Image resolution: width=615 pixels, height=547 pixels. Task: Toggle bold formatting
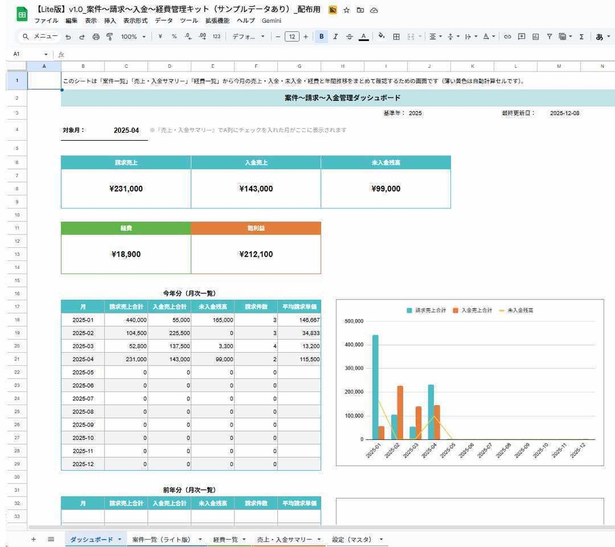point(321,37)
